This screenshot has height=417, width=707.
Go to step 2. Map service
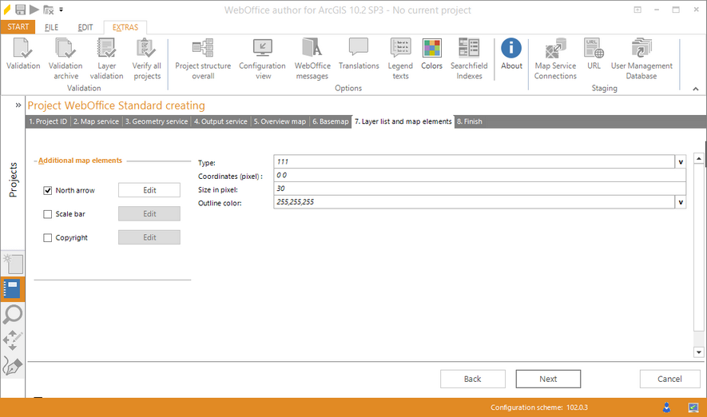(x=96, y=121)
